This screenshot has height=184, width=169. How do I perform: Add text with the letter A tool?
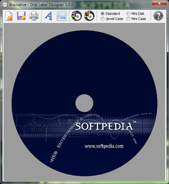49,16
